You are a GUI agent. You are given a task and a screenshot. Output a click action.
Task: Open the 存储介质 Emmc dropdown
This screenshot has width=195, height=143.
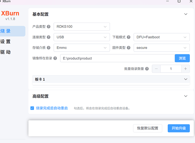(82, 48)
